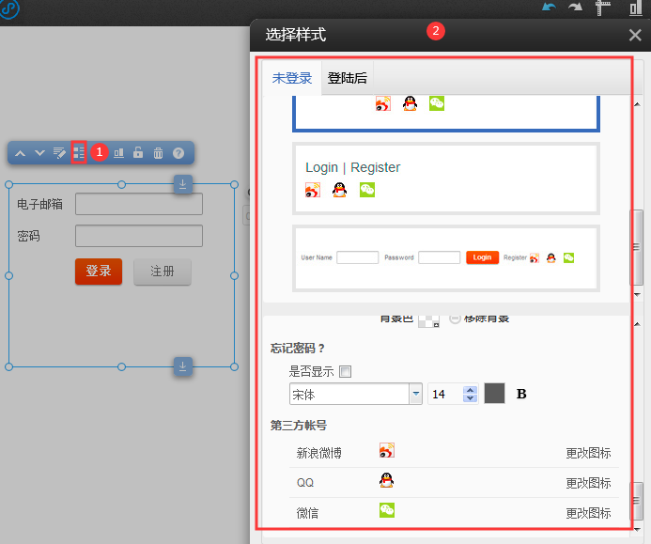Toggle the 是否显示 checkbox

point(345,372)
